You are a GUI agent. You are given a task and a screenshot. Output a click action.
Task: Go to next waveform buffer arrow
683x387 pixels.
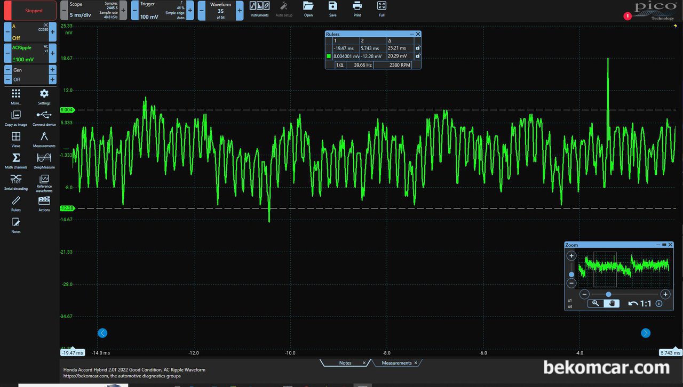(x=646, y=333)
